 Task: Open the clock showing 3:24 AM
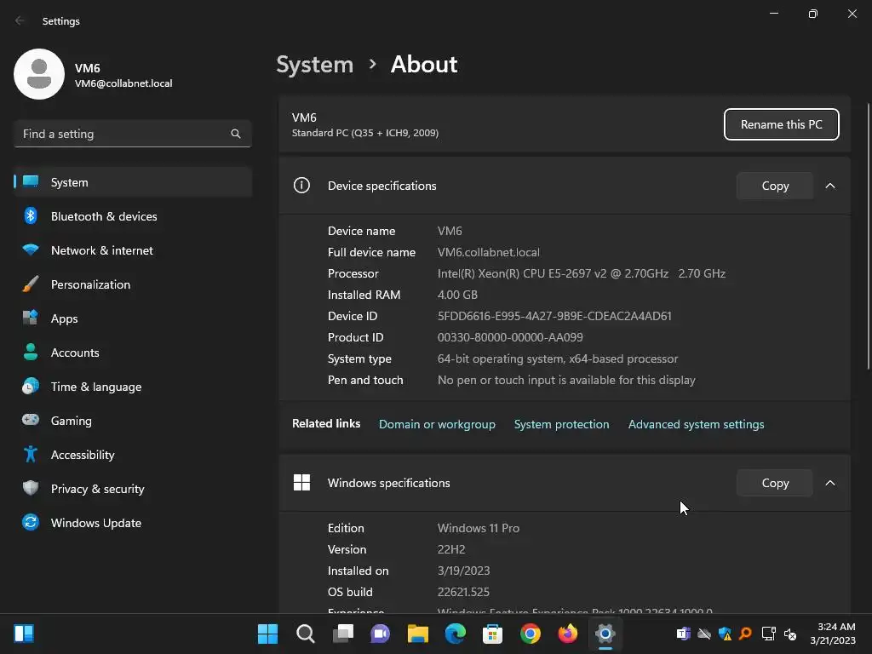point(833,634)
